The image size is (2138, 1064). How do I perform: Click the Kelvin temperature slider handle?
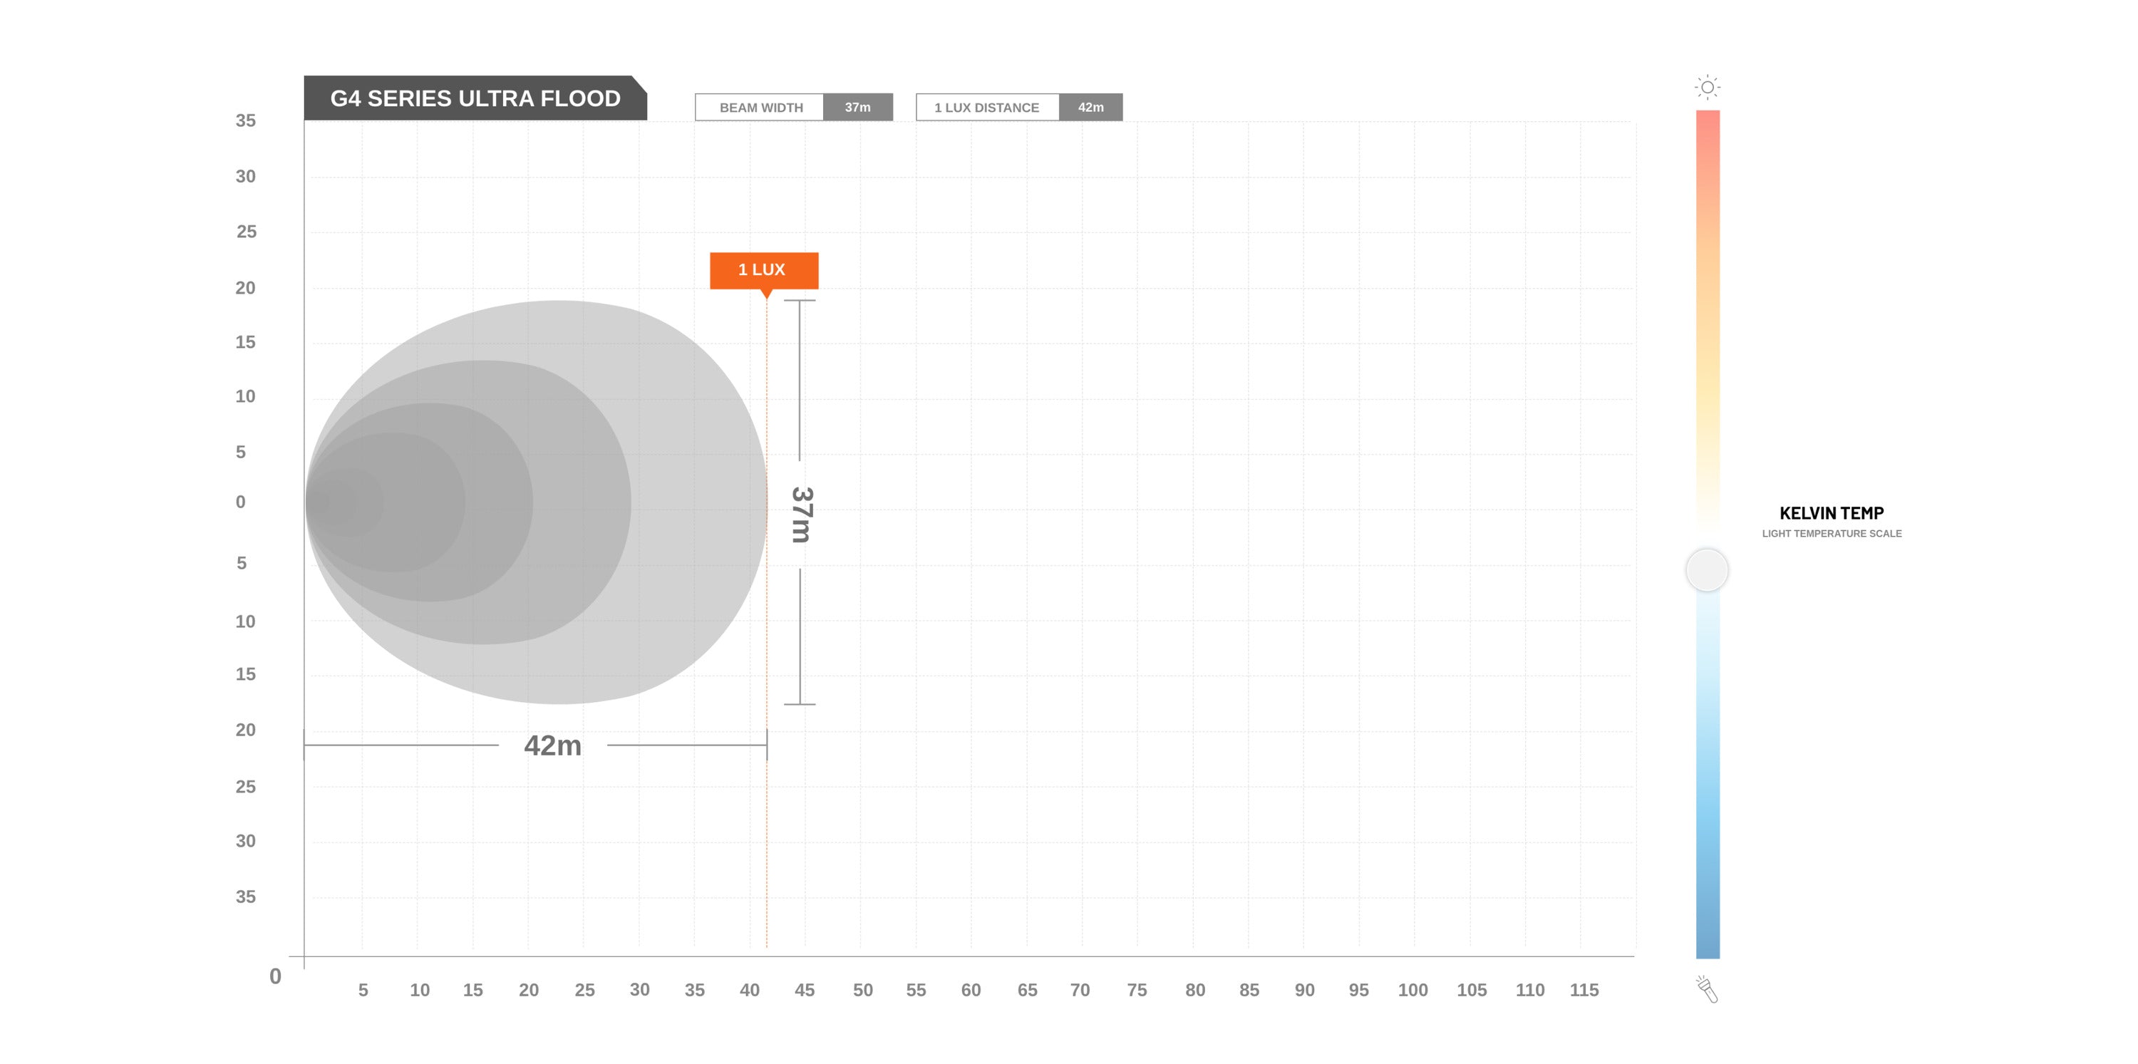[1708, 570]
